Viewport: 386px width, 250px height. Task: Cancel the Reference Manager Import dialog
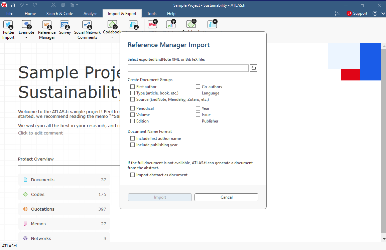226,197
